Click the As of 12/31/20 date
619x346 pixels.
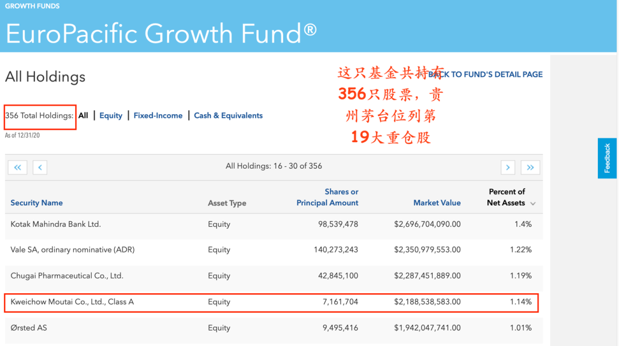(22, 135)
